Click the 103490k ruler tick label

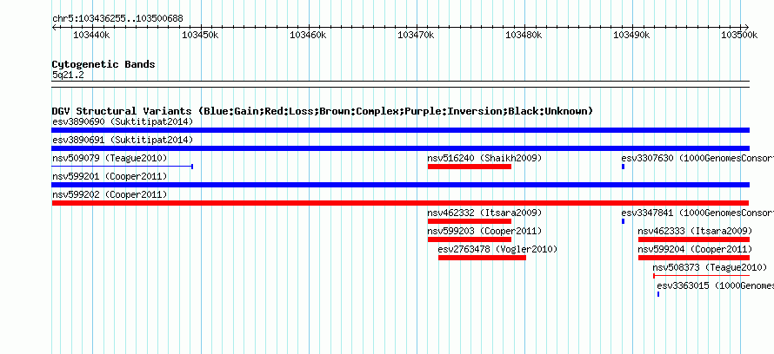click(x=631, y=35)
